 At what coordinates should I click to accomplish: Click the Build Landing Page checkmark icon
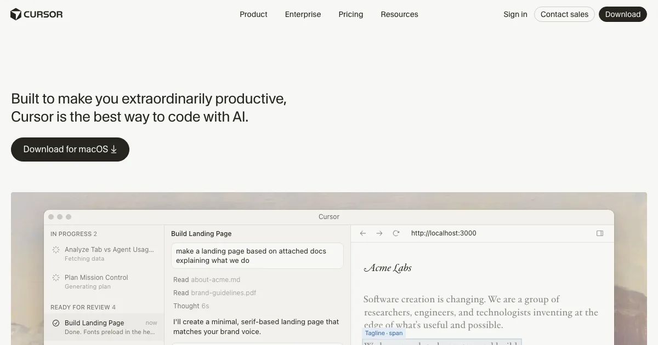56,323
